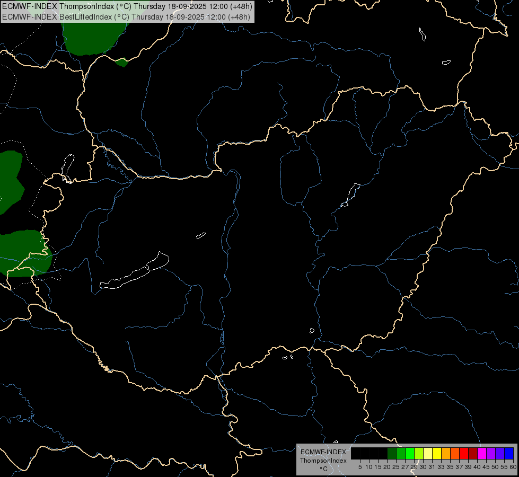Click the ThompsonIndex forecast title line

click(x=127, y=6)
